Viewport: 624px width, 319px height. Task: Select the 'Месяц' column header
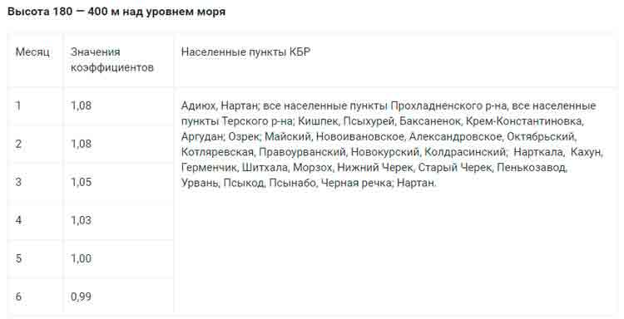(32, 52)
